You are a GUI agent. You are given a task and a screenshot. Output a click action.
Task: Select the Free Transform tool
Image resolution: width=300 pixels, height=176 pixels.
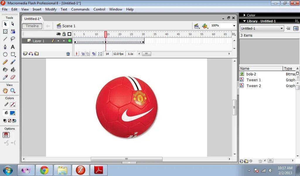point(5,31)
